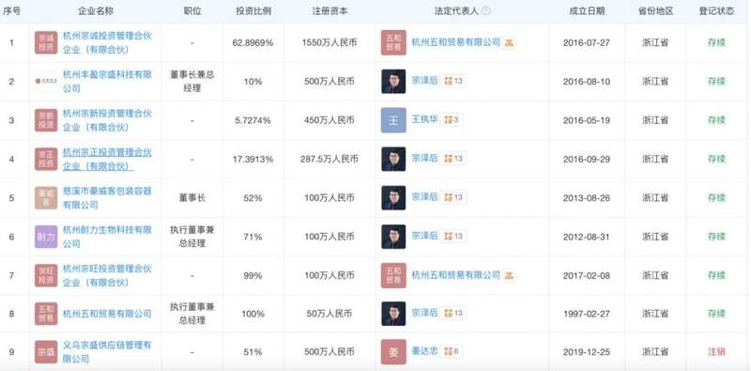Click the 宗诚投资 logo in row 1
Screen dimensions: 751x371
pyautogui.click(x=46, y=42)
